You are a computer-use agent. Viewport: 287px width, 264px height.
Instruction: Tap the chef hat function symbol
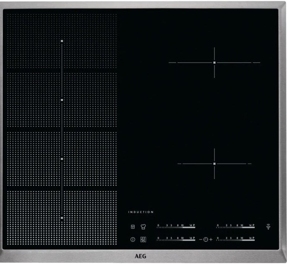[143, 227]
